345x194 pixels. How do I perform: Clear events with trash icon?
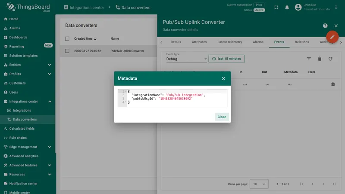(x=320, y=59)
